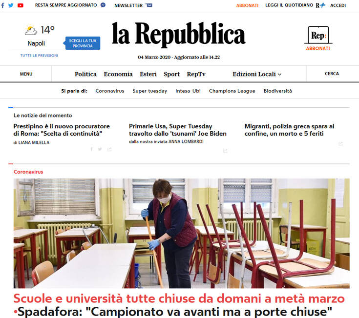
Task: Expand the Edizioni Locali dropdown
Action: tap(257, 74)
